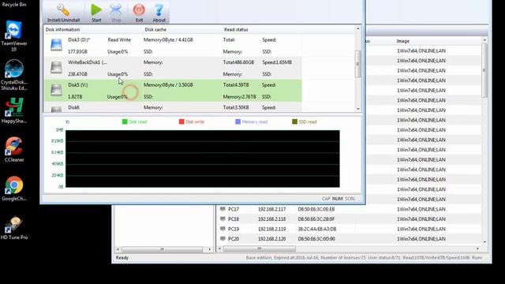Viewport: 505px width, 284px height.
Task: Click the disk list scroll up arrow
Action: point(357,29)
